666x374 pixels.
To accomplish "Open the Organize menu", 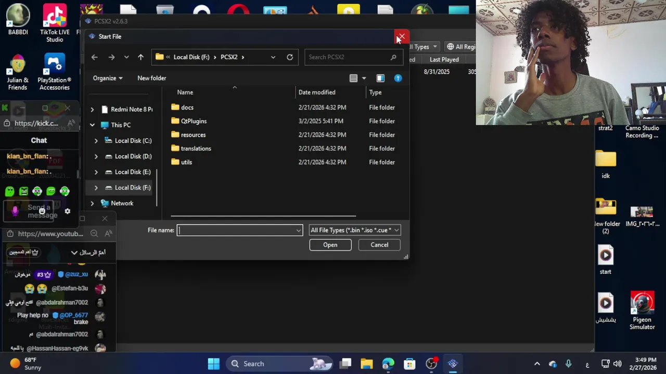I will point(108,78).
